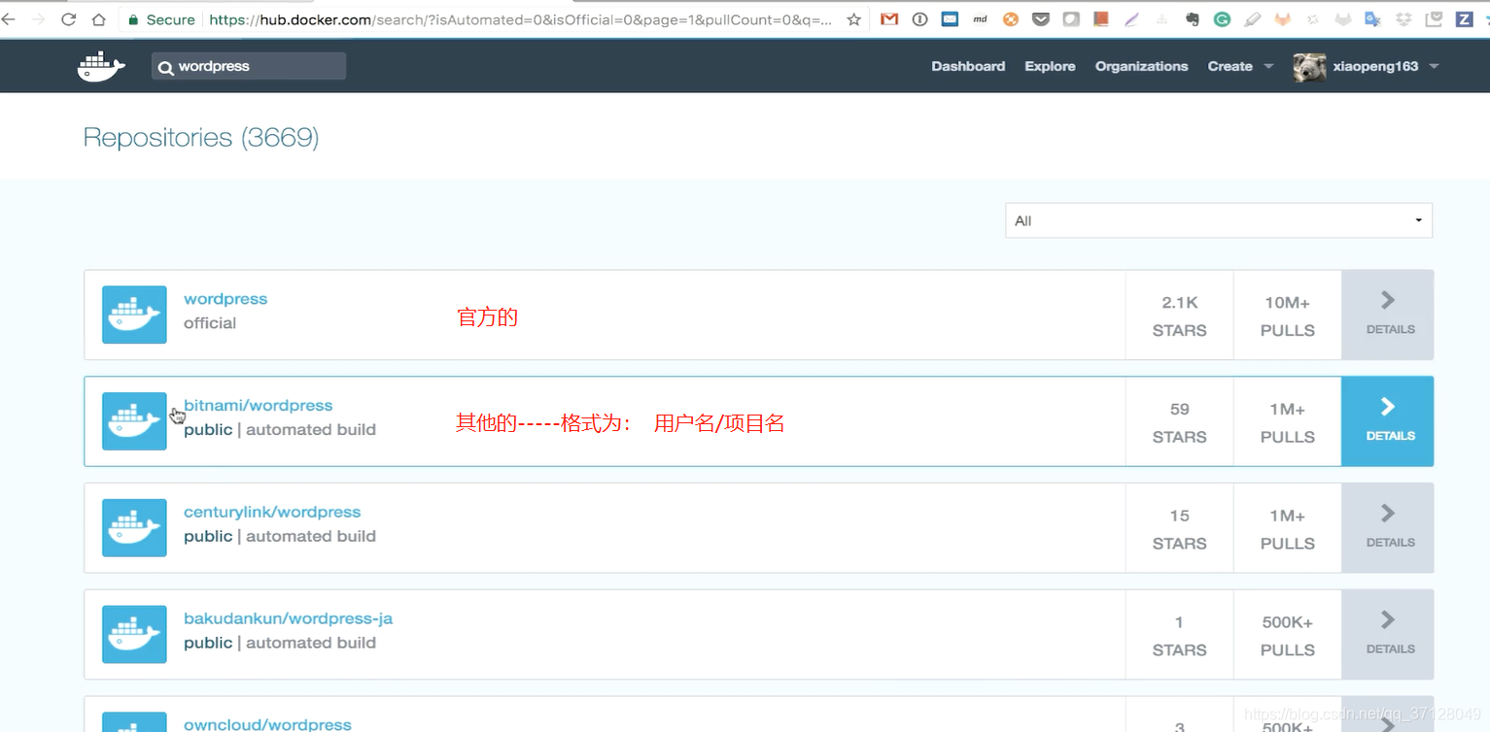
Task: Open the blue mail envelope extension
Action: coord(950,19)
